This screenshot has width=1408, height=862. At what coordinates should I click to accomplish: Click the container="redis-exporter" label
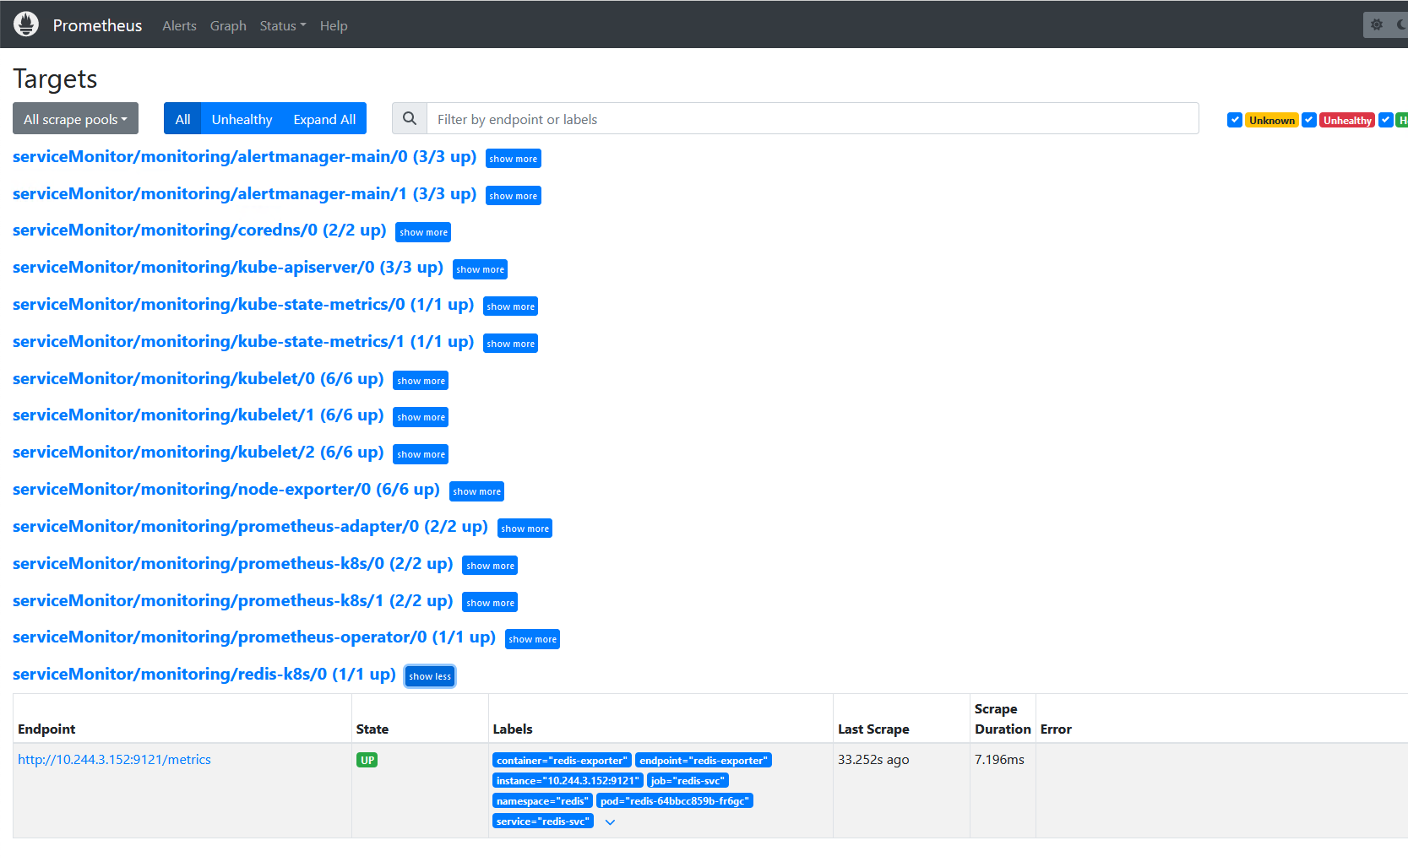pyautogui.click(x=562, y=761)
